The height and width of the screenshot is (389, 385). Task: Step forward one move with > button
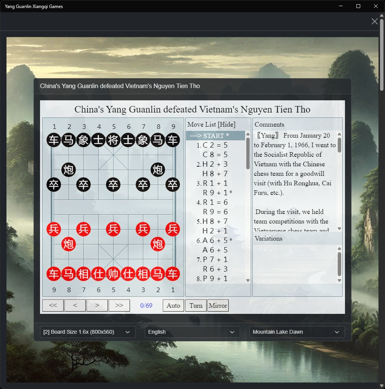click(97, 305)
